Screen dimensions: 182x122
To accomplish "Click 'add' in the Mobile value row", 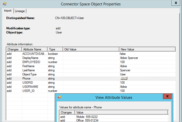I will [x=62, y=117].
